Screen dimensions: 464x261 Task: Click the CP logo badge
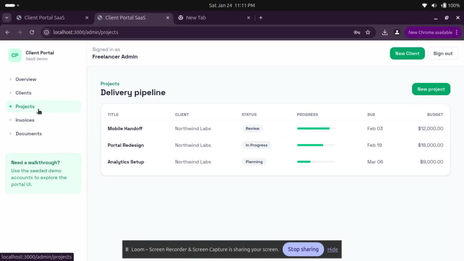(x=15, y=55)
